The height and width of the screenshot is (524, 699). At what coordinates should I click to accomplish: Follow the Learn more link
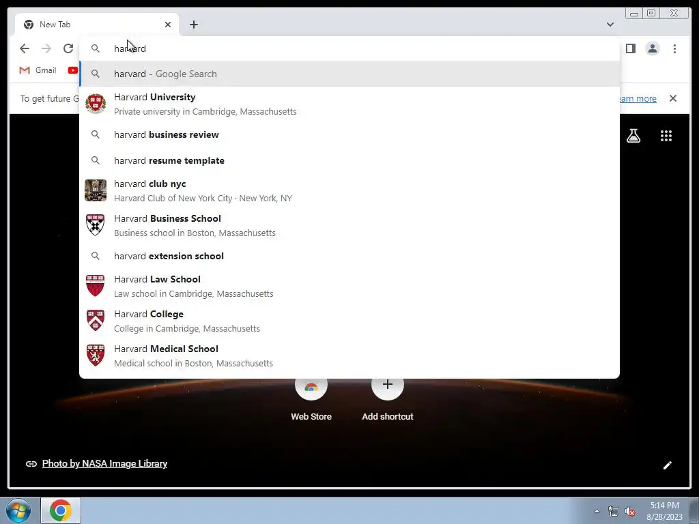[638, 98]
